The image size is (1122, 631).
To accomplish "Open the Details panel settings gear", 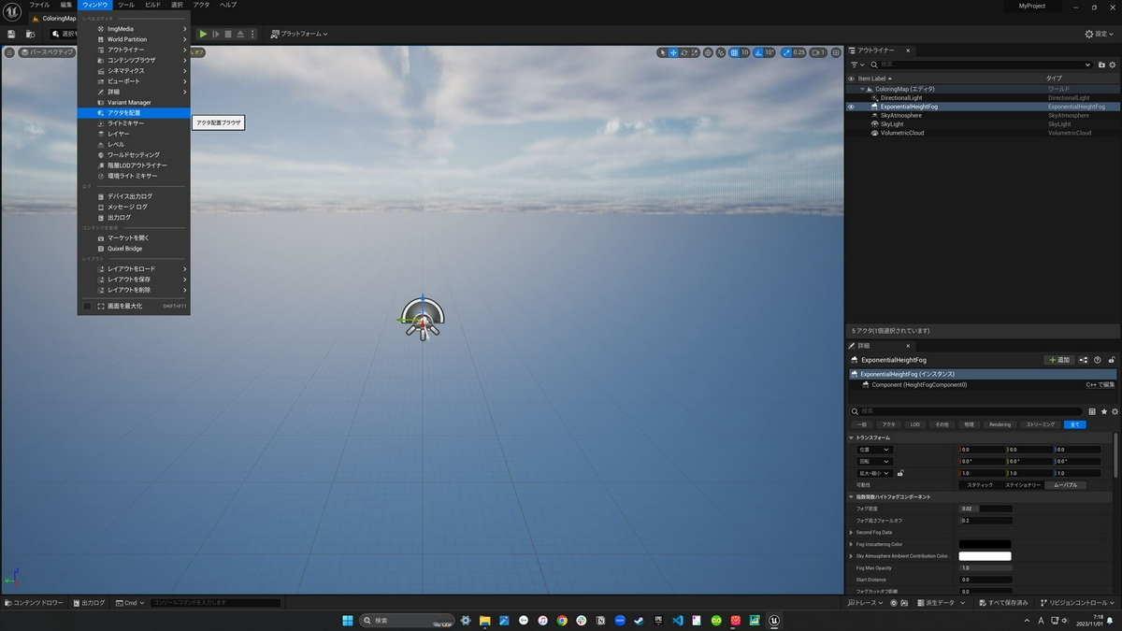I will 1114,411.
